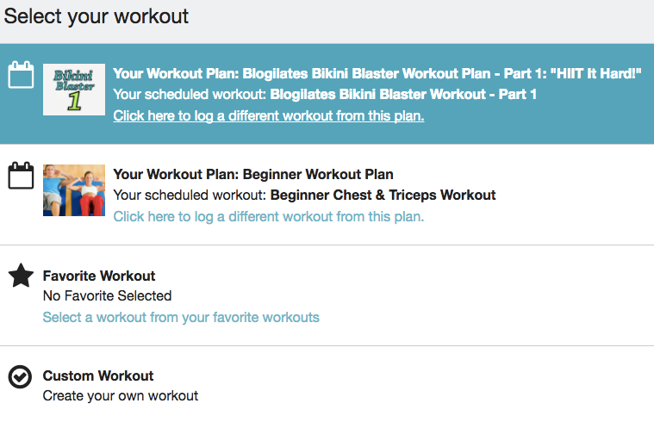
Task: Open the Beginner Workout Plan thumbnail image
Action: [74, 190]
